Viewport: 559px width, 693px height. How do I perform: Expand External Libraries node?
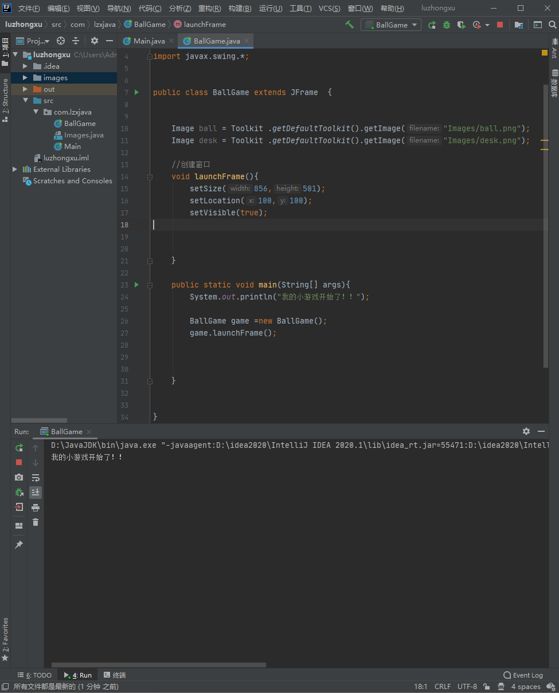click(x=15, y=170)
